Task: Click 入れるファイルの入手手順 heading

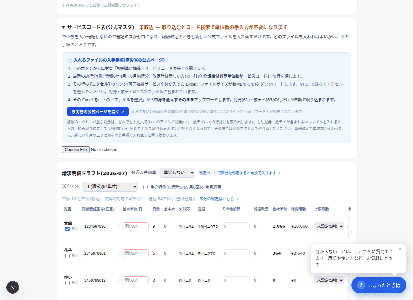Action: point(119,60)
